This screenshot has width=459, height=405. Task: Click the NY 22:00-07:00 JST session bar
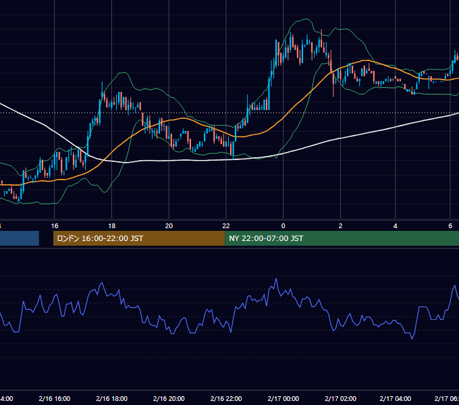pos(342,238)
